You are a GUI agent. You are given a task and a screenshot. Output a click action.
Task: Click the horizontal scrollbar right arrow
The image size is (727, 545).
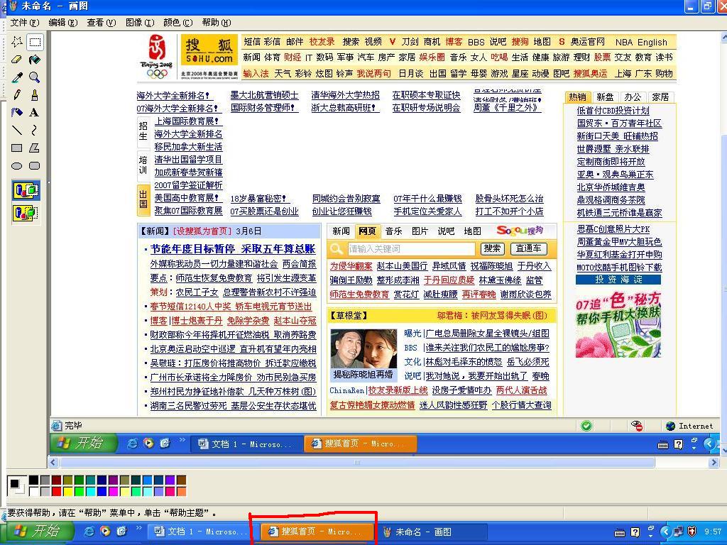click(x=714, y=462)
